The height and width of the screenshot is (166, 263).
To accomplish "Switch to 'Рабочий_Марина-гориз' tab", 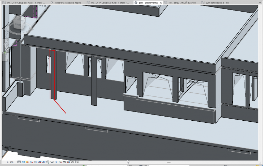I will point(66,2).
